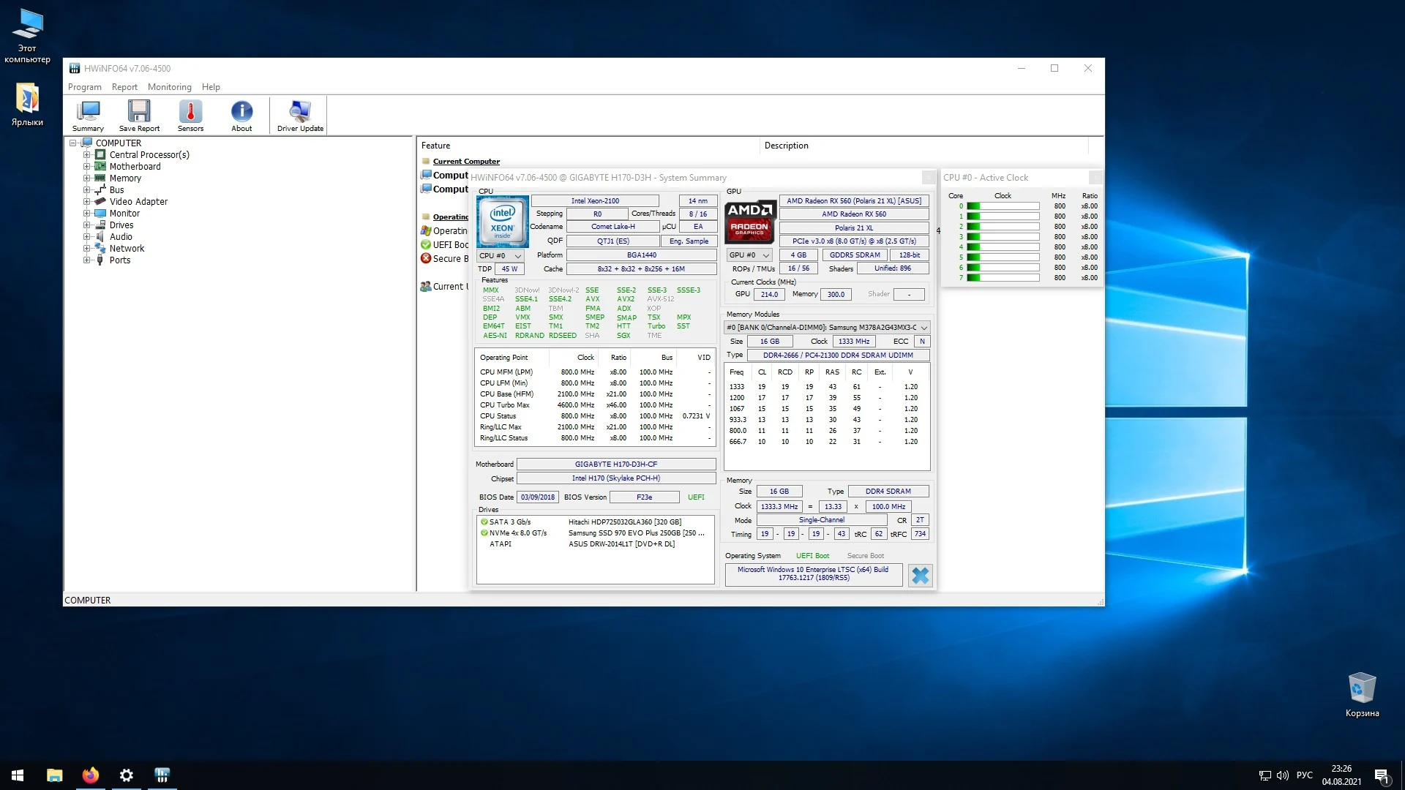Image resolution: width=1405 pixels, height=790 pixels.
Task: Select the Motherboard icon in the tree
Action: coord(100,167)
